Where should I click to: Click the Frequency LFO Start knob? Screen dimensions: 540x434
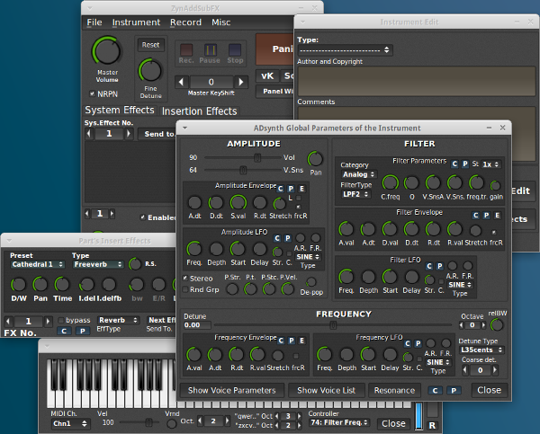click(368, 355)
